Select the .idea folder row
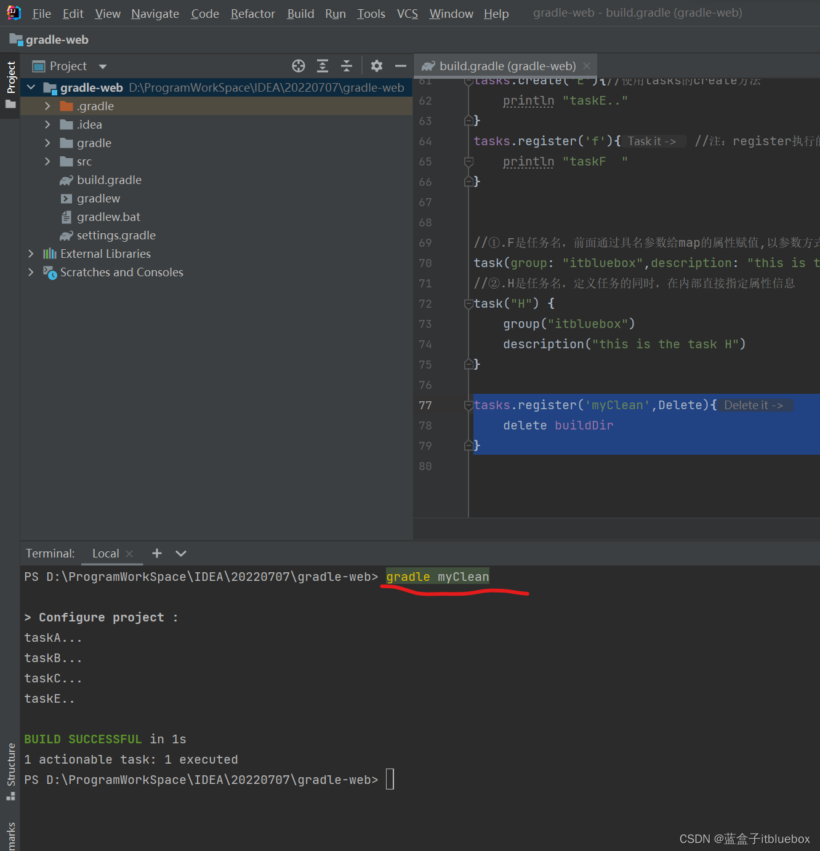Screen dimensions: 820x851 click(x=216, y=124)
